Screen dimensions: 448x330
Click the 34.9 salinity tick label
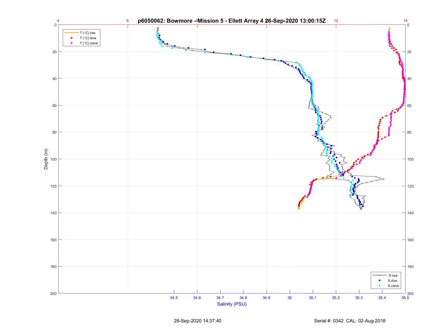click(x=267, y=298)
